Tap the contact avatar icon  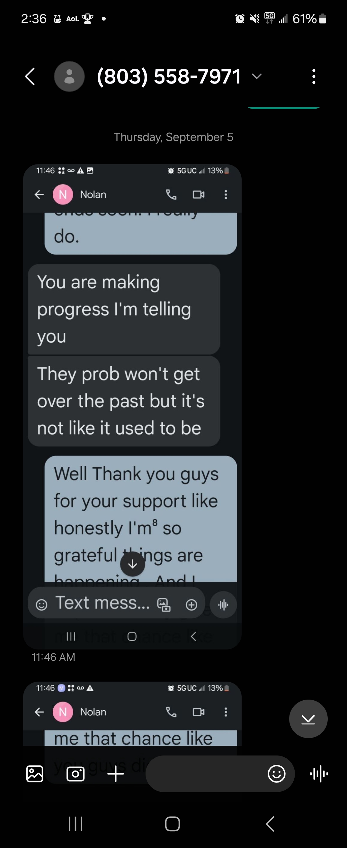pyautogui.click(x=69, y=77)
